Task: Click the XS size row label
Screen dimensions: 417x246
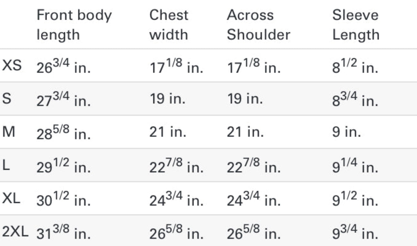Action: 12,66
